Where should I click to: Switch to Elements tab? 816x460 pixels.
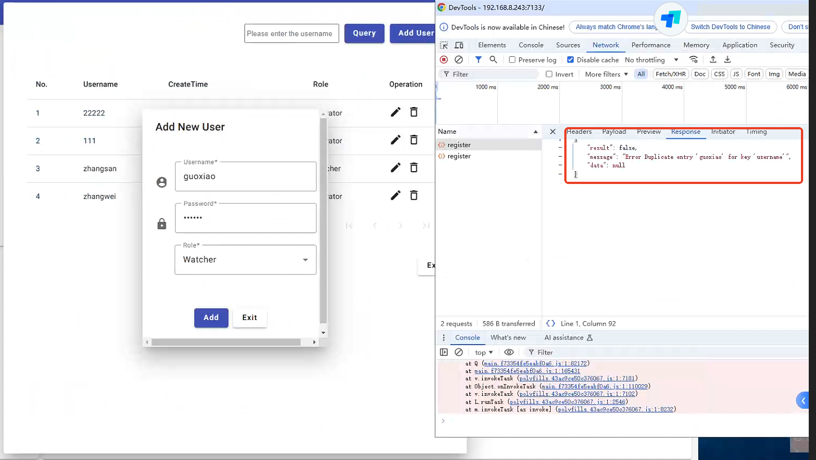pyautogui.click(x=492, y=45)
